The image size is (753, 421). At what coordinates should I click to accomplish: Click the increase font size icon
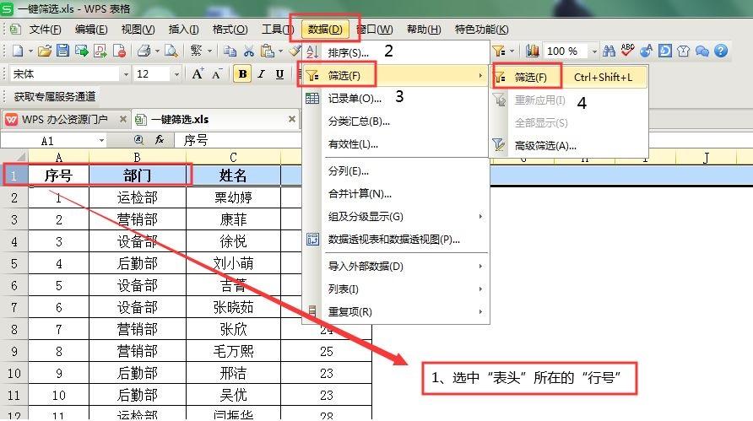click(198, 74)
